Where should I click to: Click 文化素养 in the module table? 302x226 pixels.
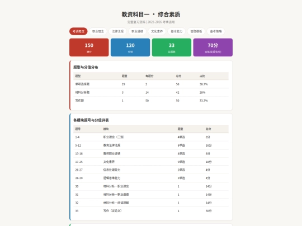109,162
